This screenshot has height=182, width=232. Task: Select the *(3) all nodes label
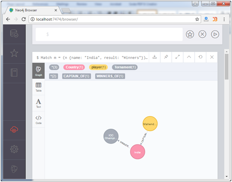pos(54,67)
